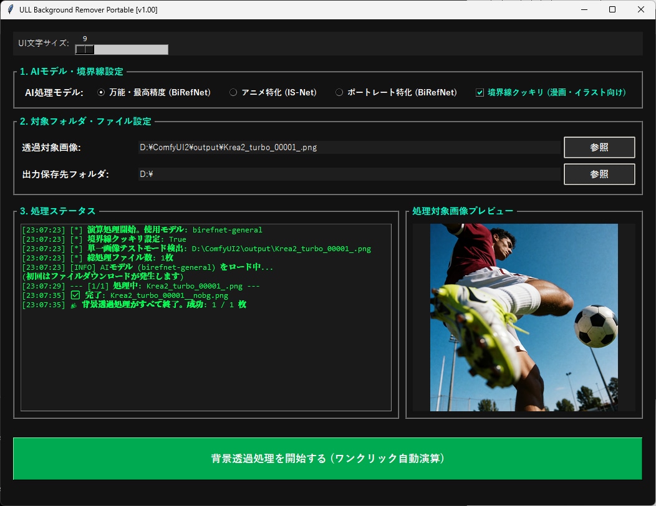Start processing with 背景透過処理を開始する button

[x=327, y=458]
